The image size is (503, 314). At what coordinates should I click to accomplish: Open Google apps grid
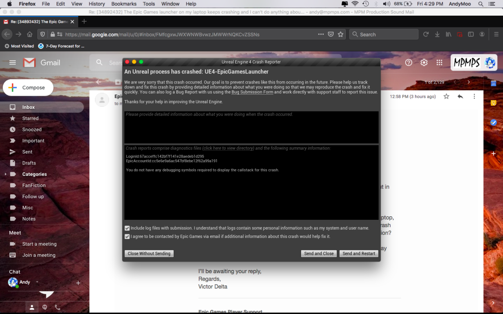click(x=439, y=62)
